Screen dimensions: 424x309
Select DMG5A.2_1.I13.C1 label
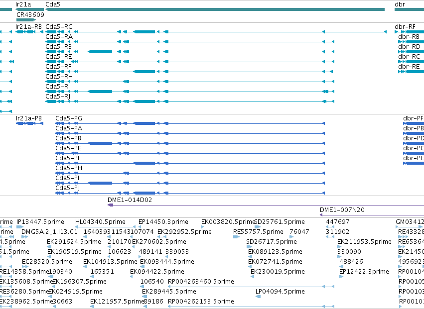pyautogui.click(x=49, y=232)
